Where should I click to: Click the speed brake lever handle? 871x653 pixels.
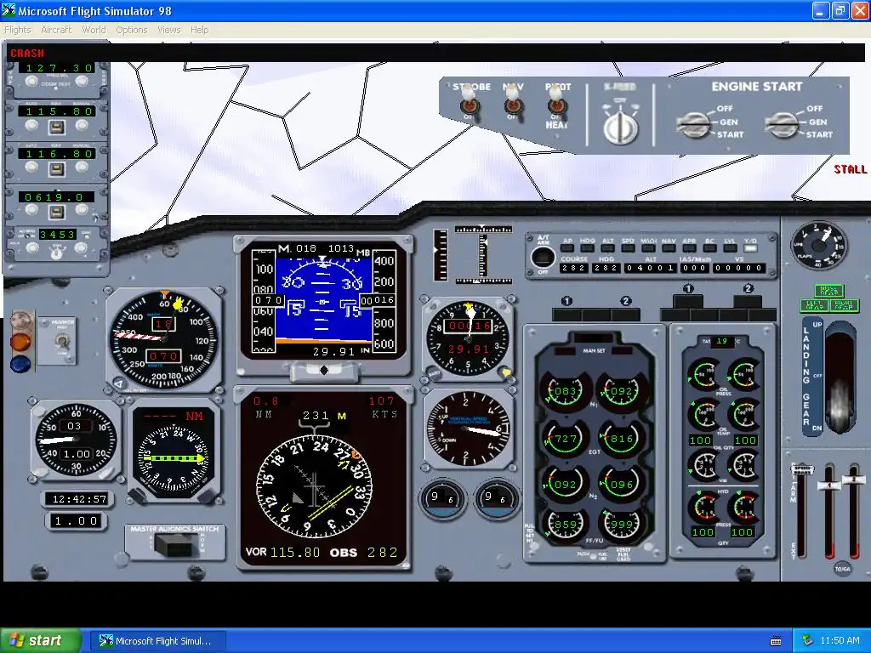click(x=802, y=470)
